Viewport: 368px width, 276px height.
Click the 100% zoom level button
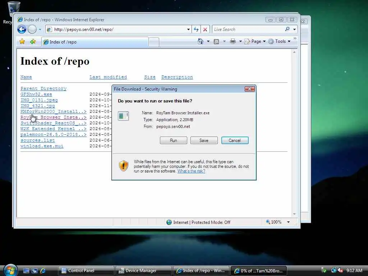pyautogui.click(x=273, y=222)
